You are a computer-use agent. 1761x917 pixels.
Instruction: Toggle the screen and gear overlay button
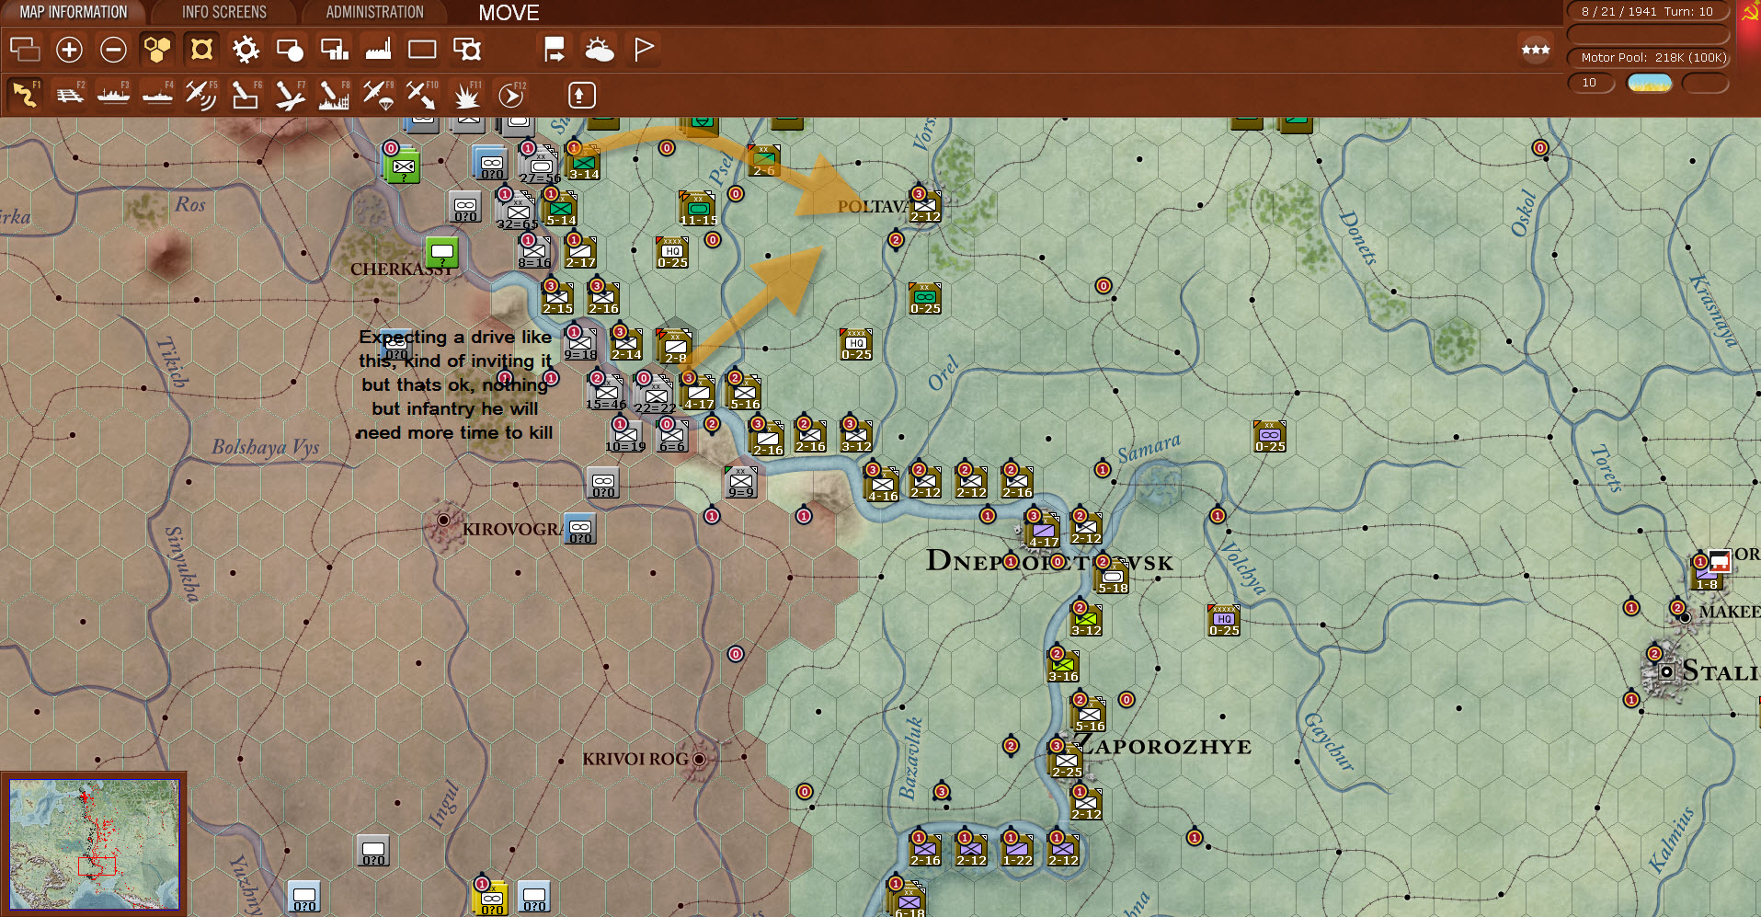(x=467, y=50)
